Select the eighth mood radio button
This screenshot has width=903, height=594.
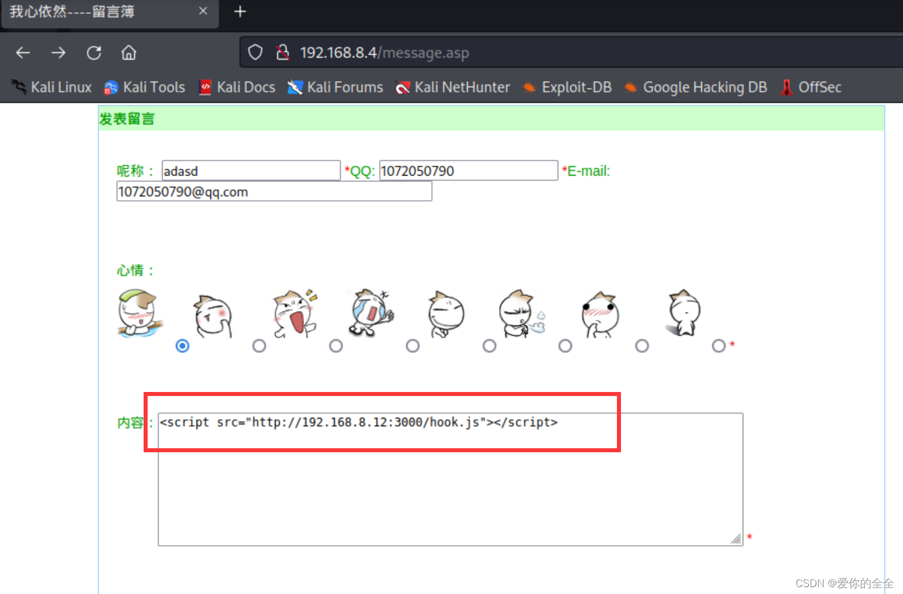click(719, 345)
